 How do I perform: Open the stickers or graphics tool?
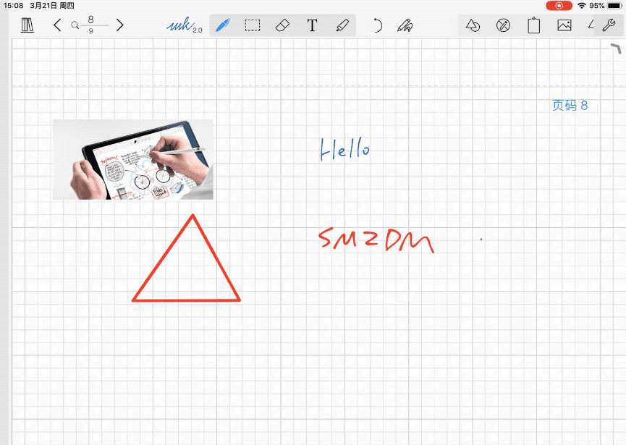pos(503,25)
